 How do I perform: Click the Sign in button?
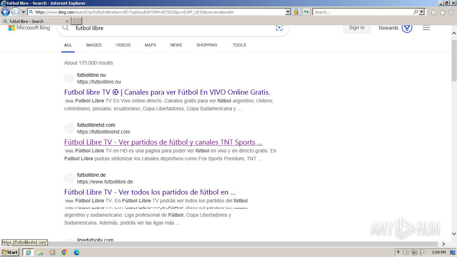[x=357, y=28]
